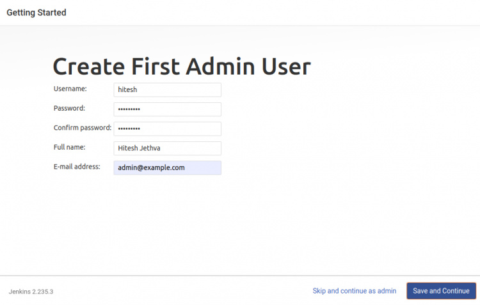480x305 pixels.
Task: Click the "hitesh" text in Username
Action: point(128,90)
